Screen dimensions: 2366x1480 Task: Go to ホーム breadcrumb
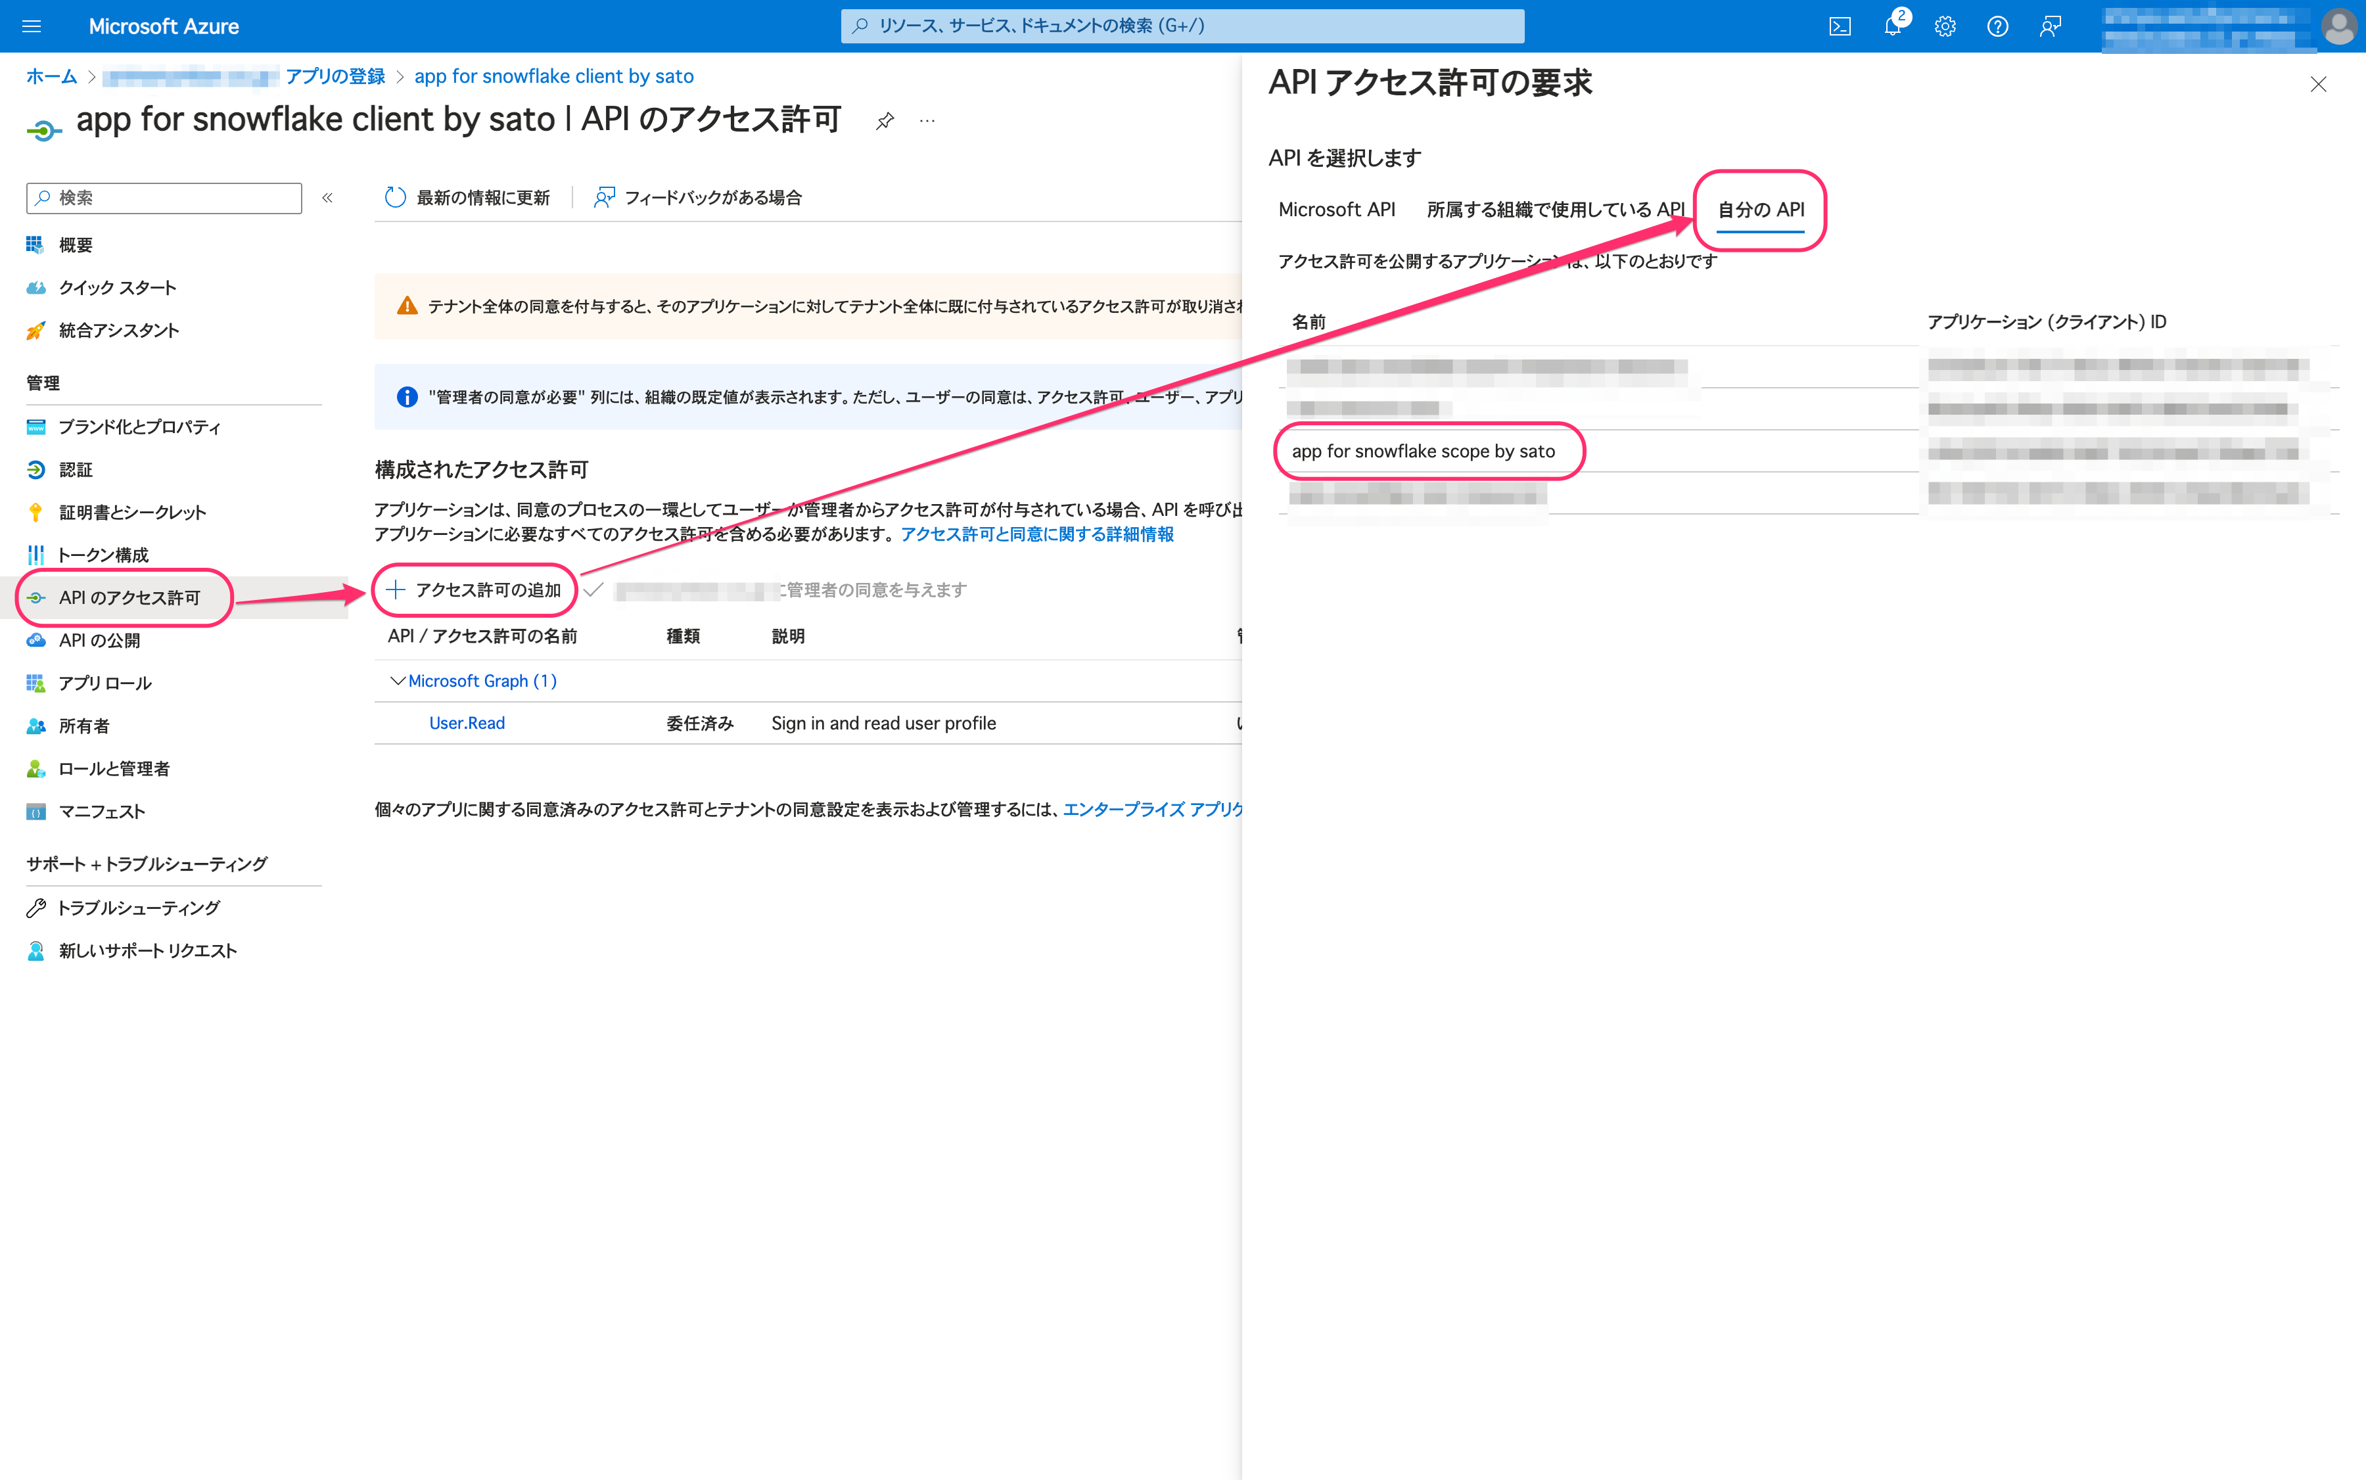point(51,76)
